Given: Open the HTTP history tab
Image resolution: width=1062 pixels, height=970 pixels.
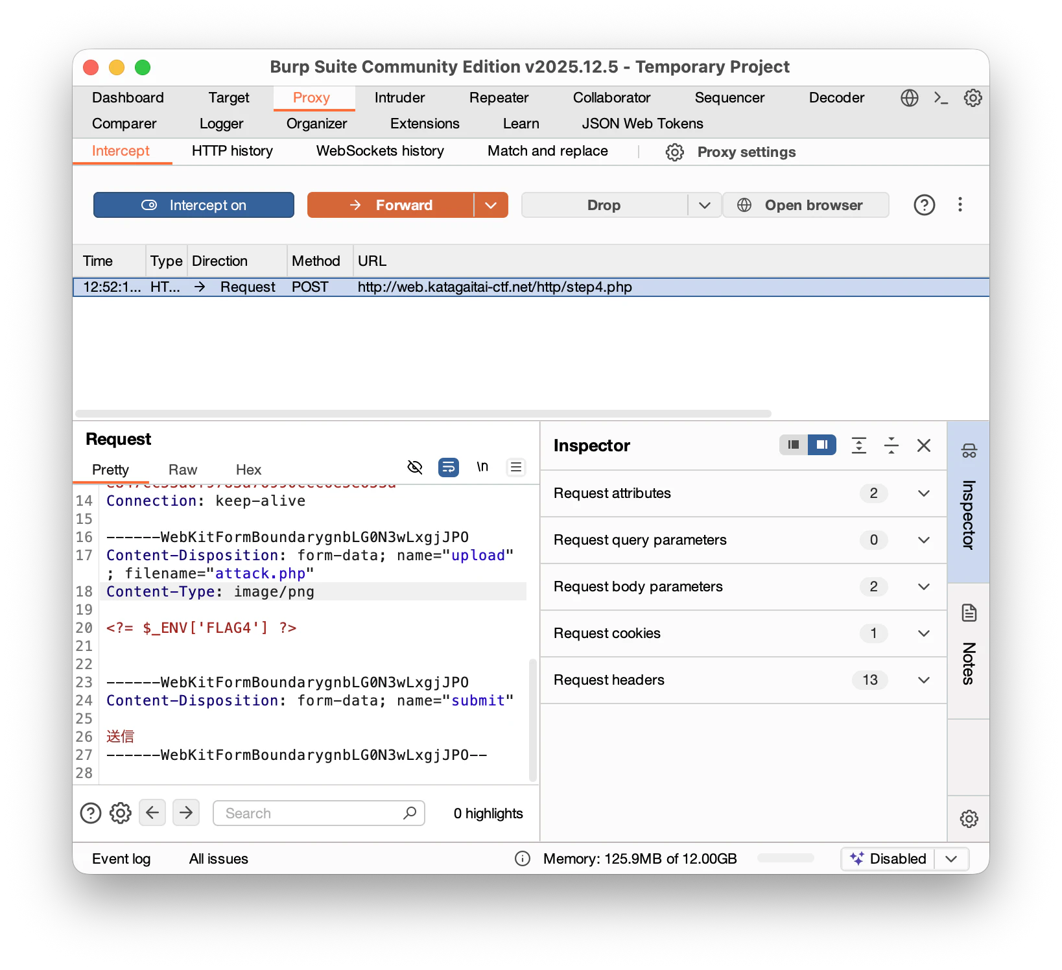Looking at the screenshot, I should (232, 151).
